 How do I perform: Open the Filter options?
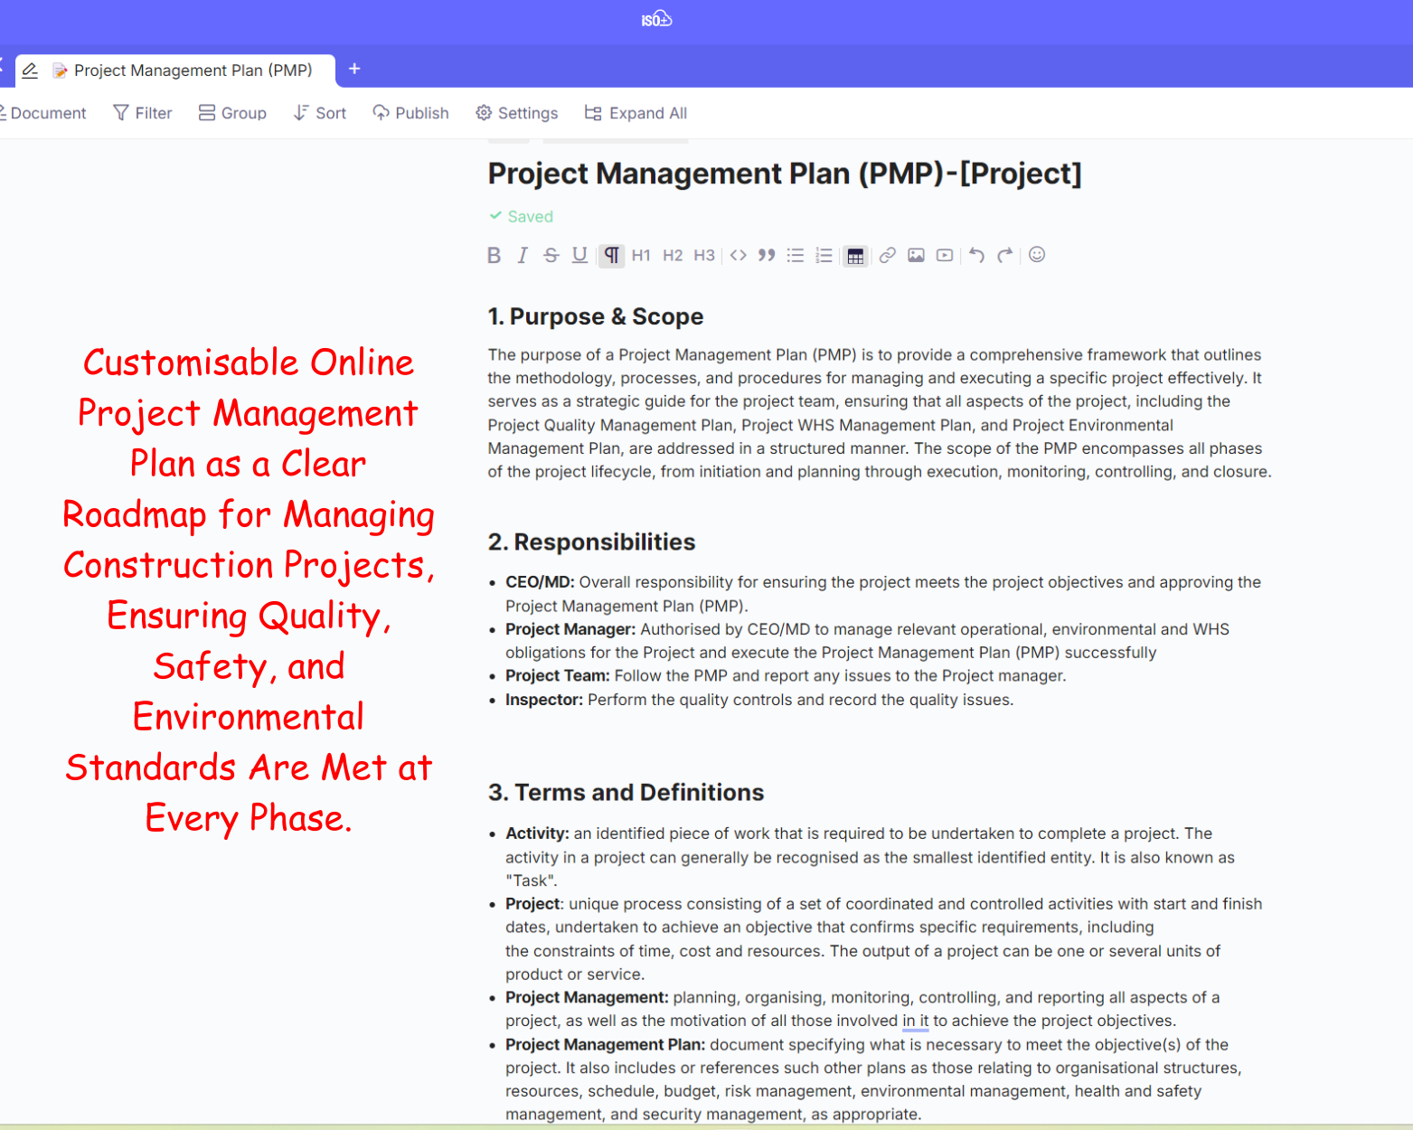143,113
